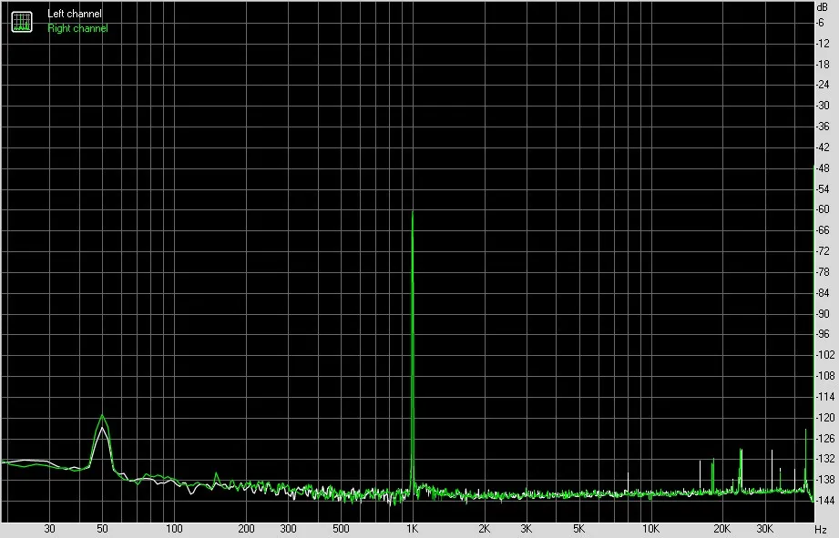Screen dimensions: 839x538
Task: Click the -72 dB scale label
Action: (823, 251)
